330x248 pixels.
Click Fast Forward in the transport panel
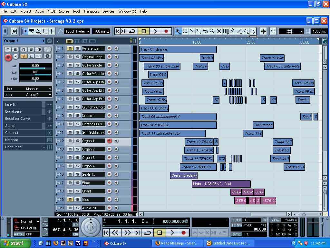(x=127, y=232)
